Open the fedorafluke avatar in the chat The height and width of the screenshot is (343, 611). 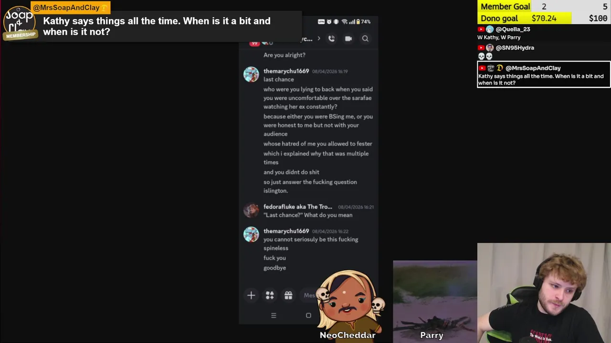tap(251, 210)
